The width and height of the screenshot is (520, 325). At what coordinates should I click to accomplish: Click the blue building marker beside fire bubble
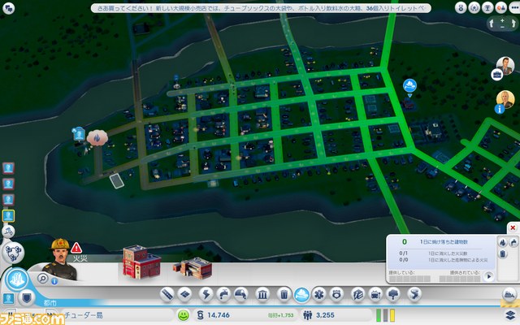[79, 135]
